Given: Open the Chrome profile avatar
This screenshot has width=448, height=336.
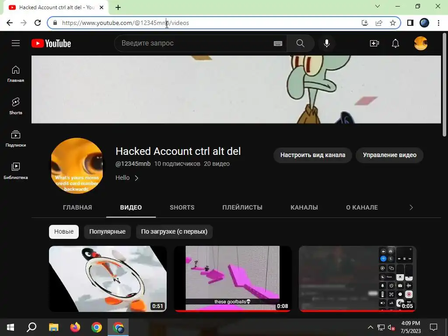Looking at the screenshot, I should pos(424,23).
